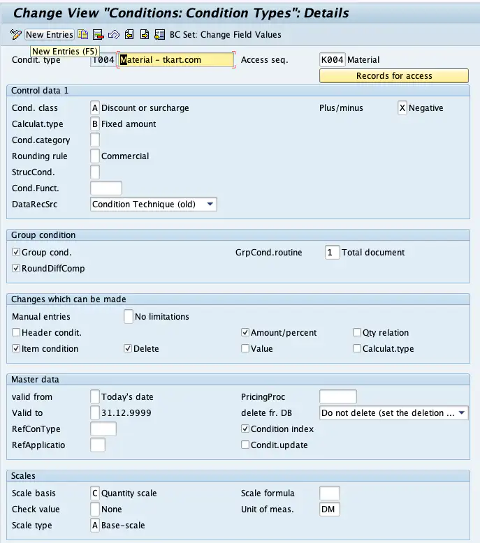Toggle the Value checkbox
Screen dimensions: 480x543
point(245,348)
